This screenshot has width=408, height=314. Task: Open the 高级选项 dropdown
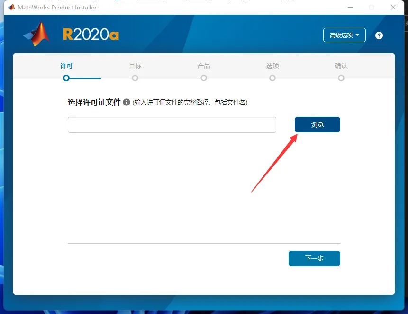point(344,35)
